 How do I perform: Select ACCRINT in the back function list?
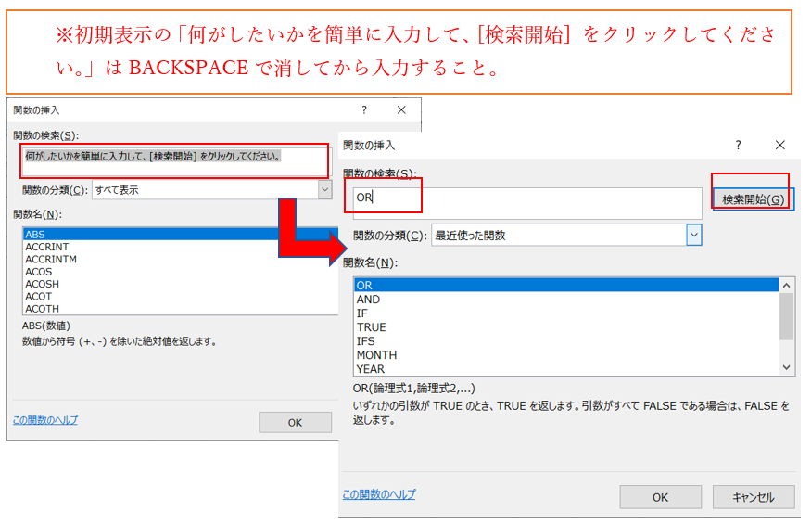46,247
